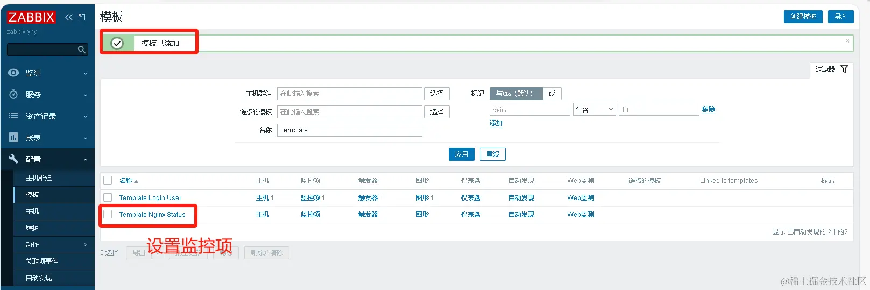
Task: Click 选择 next to 主机群组 field
Action: (x=437, y=94)
